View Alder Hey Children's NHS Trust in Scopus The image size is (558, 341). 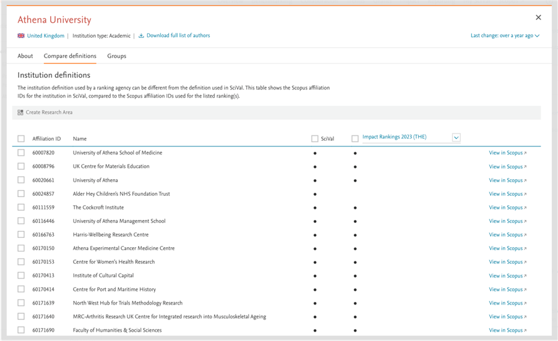[x=507, y=194]
